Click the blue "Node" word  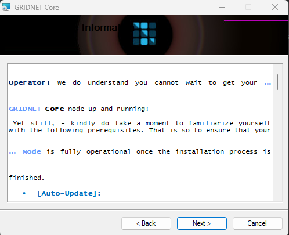(31, 151)
